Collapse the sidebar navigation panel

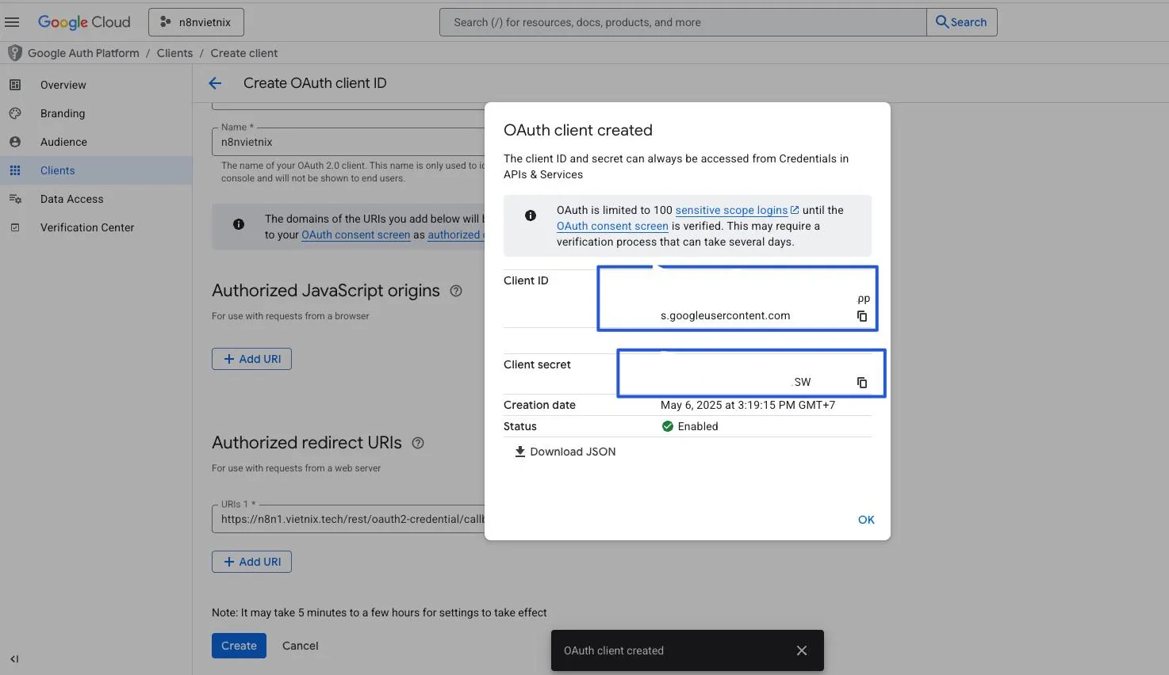[x=14, y=659]
